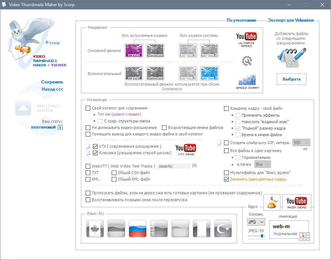Select the Russian flag language
Screen dimensions: 331x260
coord(138,229)
